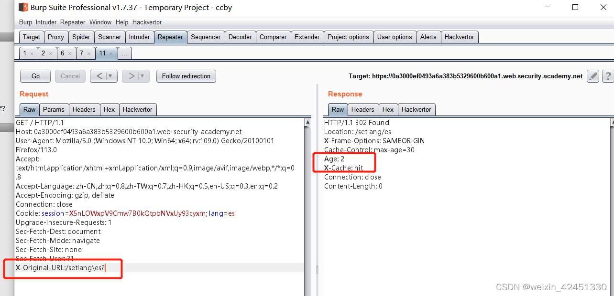Click the X-Original-URL header line

60,268
